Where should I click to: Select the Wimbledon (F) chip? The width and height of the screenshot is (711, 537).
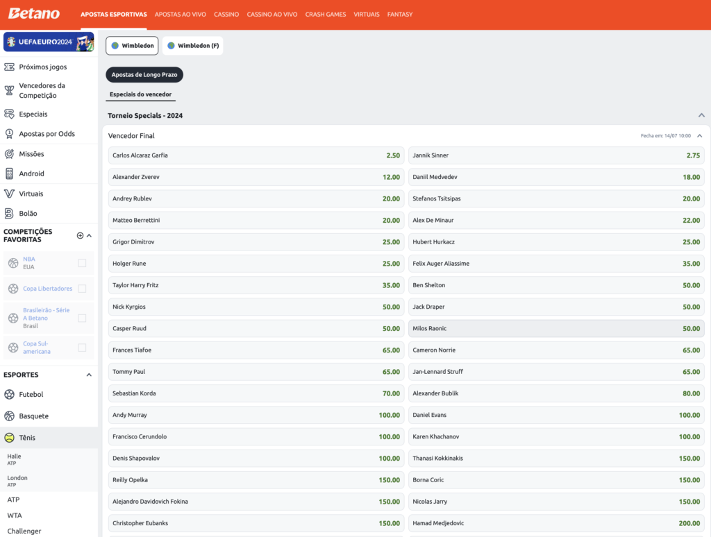click(x=193, y=46)
